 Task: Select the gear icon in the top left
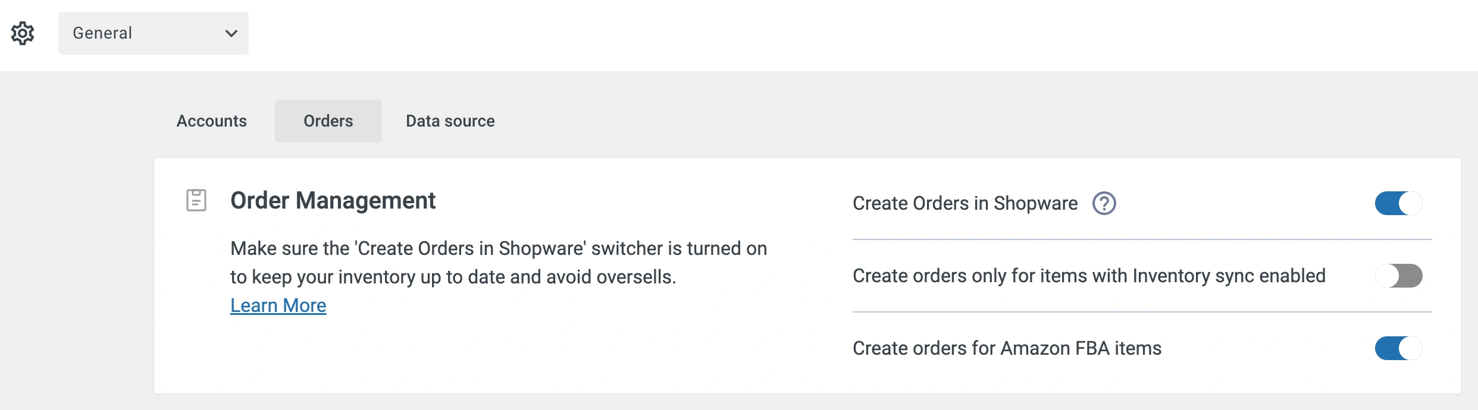click(23, 33)
